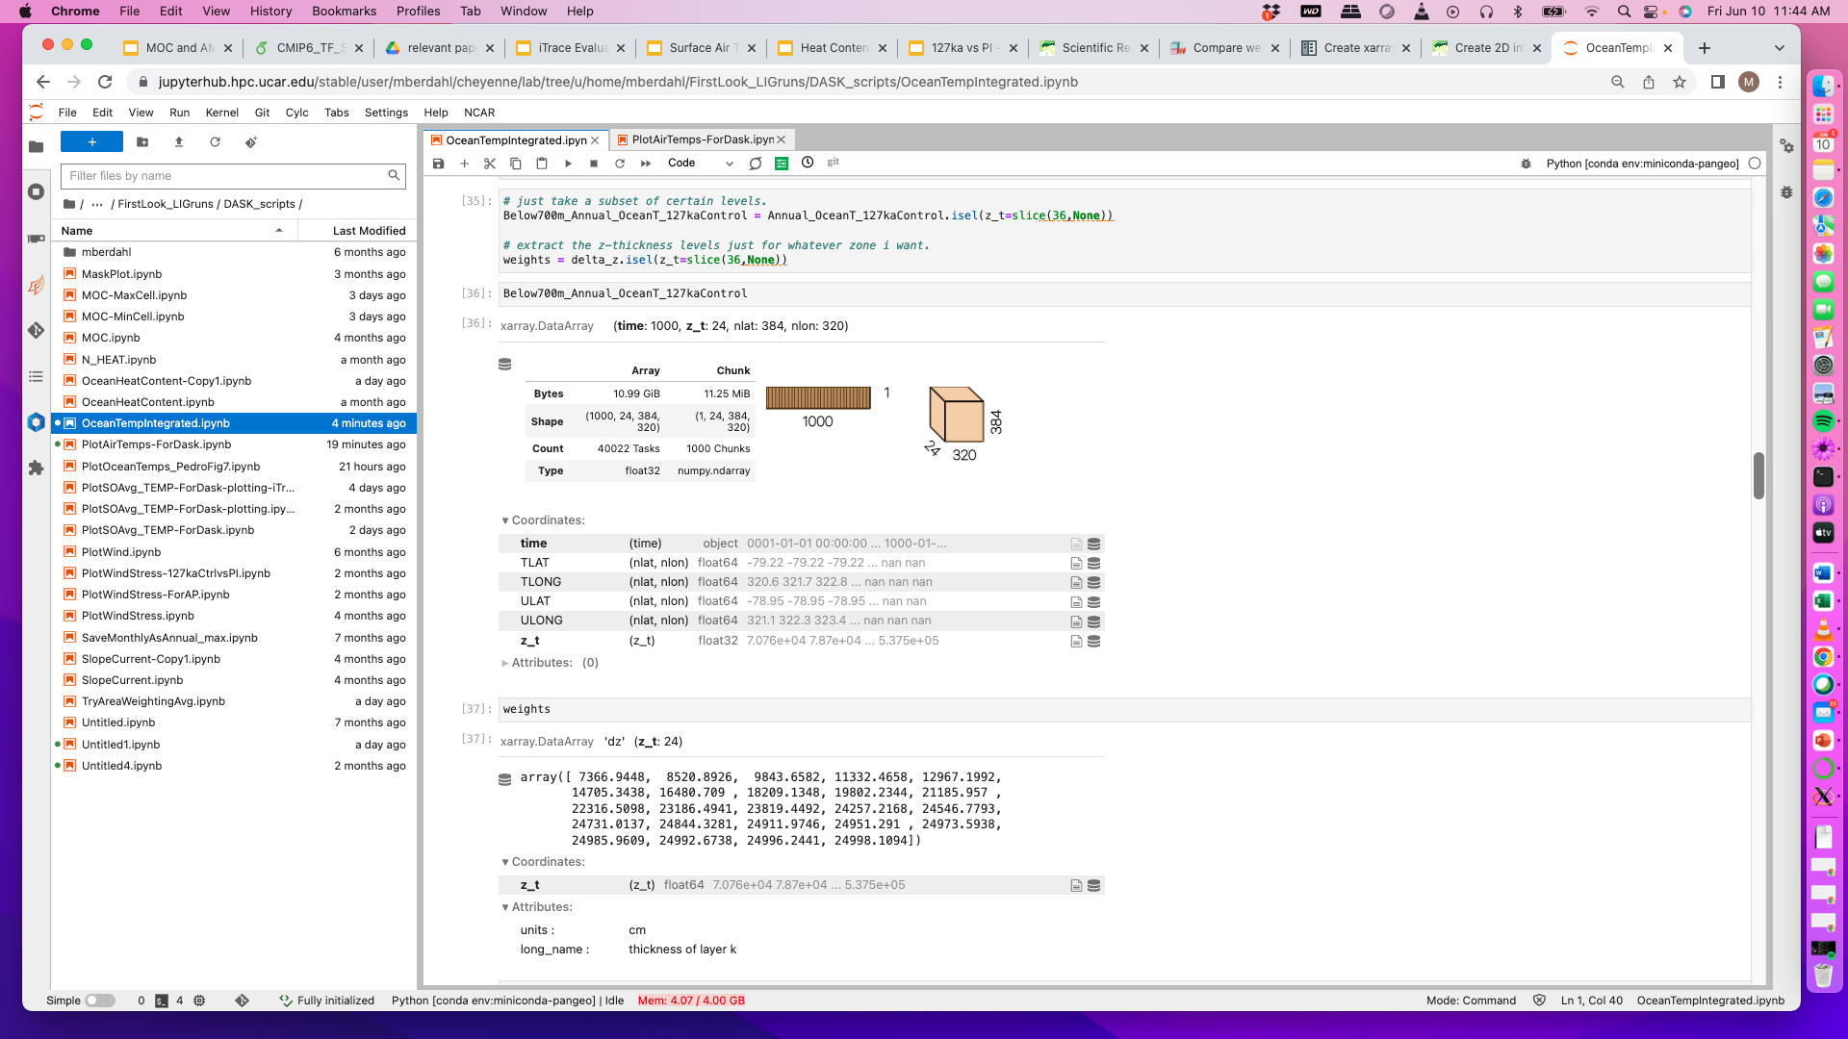Cut the selected cell with the scissors icon
1848x1039 pixels.
click(490, 164)
